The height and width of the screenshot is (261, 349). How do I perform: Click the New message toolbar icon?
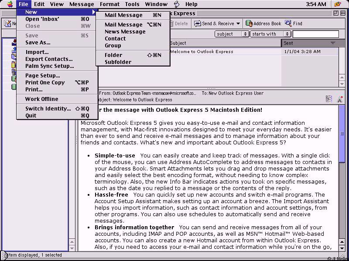(7, 23)
